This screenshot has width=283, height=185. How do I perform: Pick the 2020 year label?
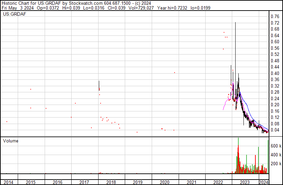point(165,182)
